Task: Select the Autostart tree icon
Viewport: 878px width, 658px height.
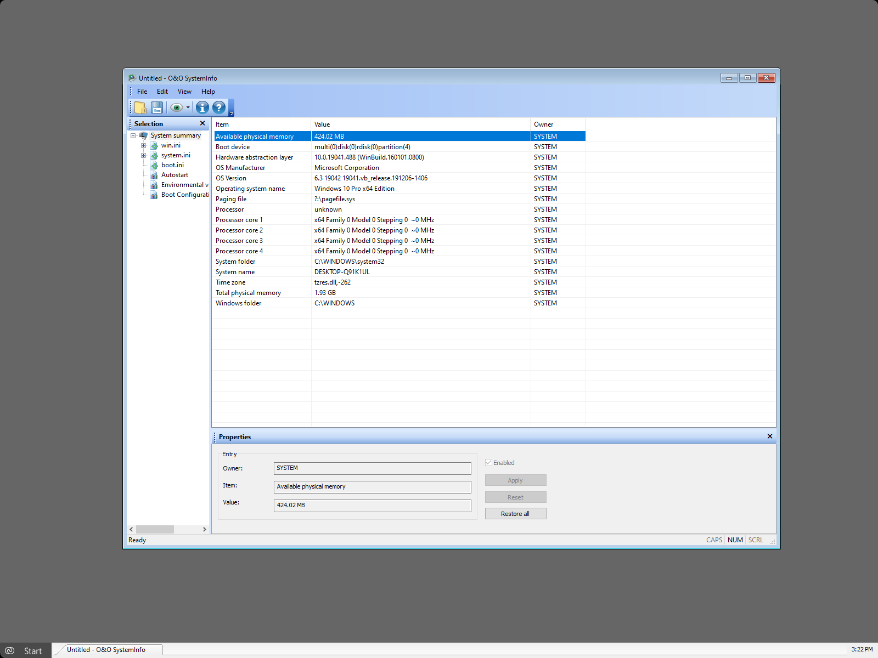Action: [x=154, y=175]
